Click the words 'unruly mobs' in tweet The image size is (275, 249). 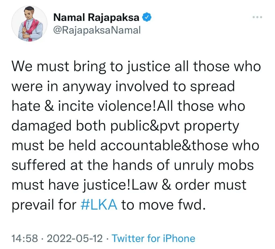(214, 165)
